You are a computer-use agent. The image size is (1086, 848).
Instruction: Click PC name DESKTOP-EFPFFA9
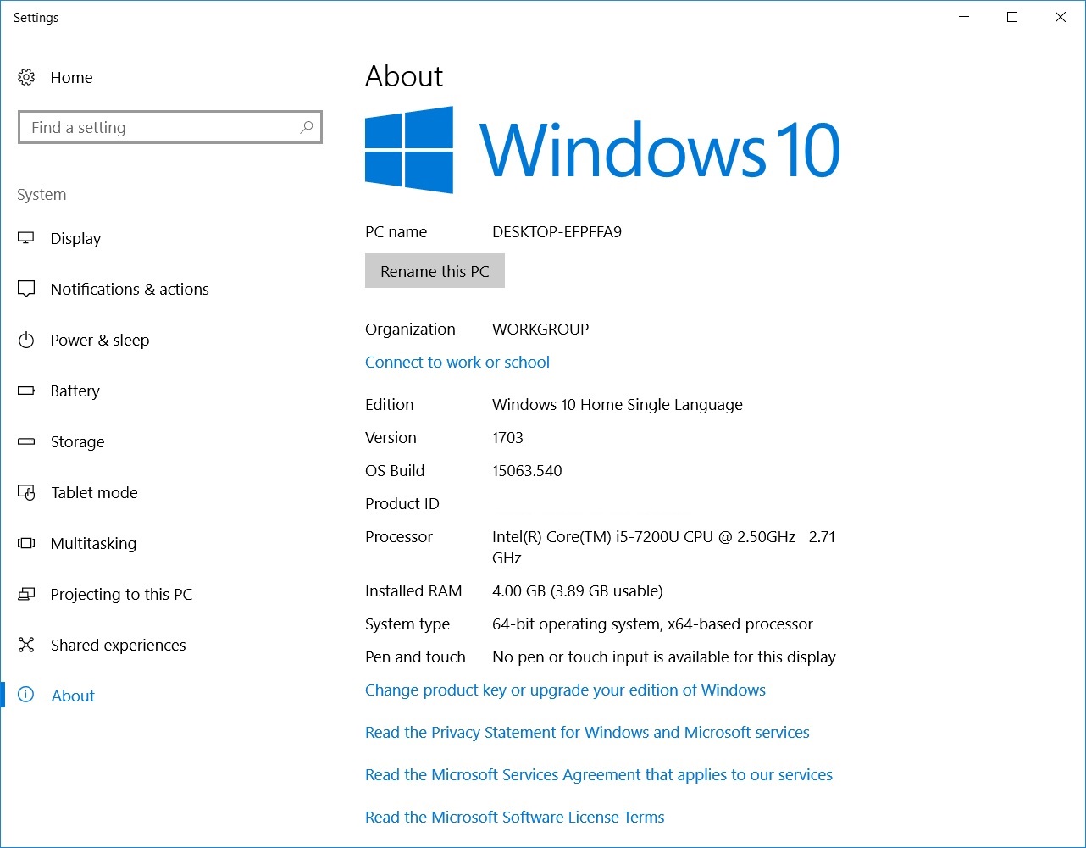pos(557,231)
